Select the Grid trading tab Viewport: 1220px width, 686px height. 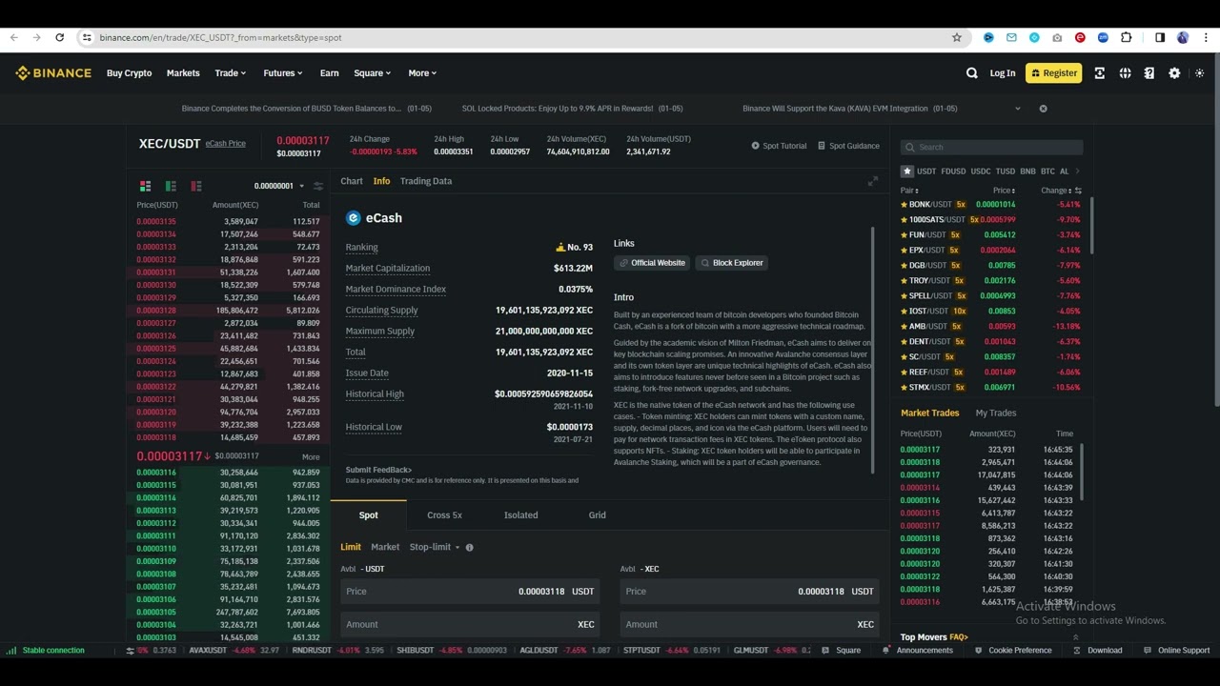pos(597,515)
